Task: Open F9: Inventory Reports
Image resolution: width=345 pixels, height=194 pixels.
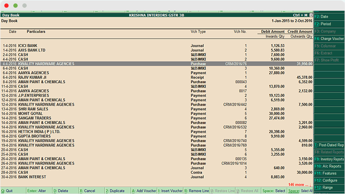Action: (329, 159)
